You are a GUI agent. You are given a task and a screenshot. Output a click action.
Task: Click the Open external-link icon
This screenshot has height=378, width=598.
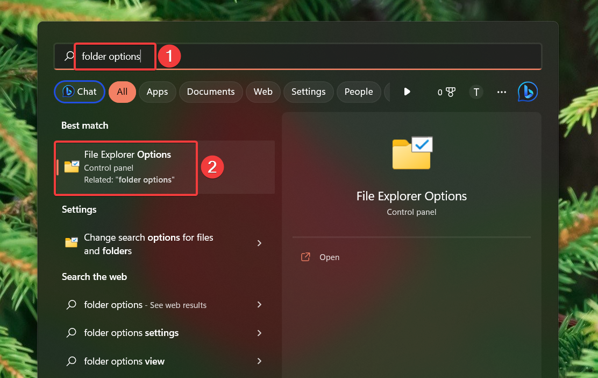(305, 257)
